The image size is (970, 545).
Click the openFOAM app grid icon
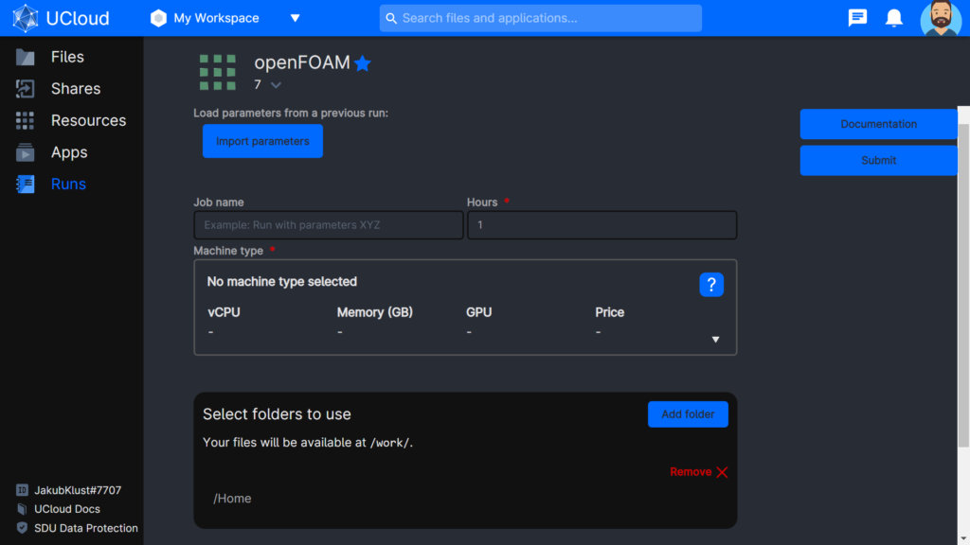218,72
